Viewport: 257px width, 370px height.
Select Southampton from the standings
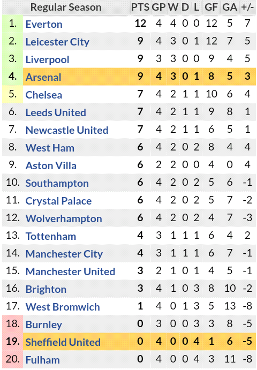click(x=57, y=183)
